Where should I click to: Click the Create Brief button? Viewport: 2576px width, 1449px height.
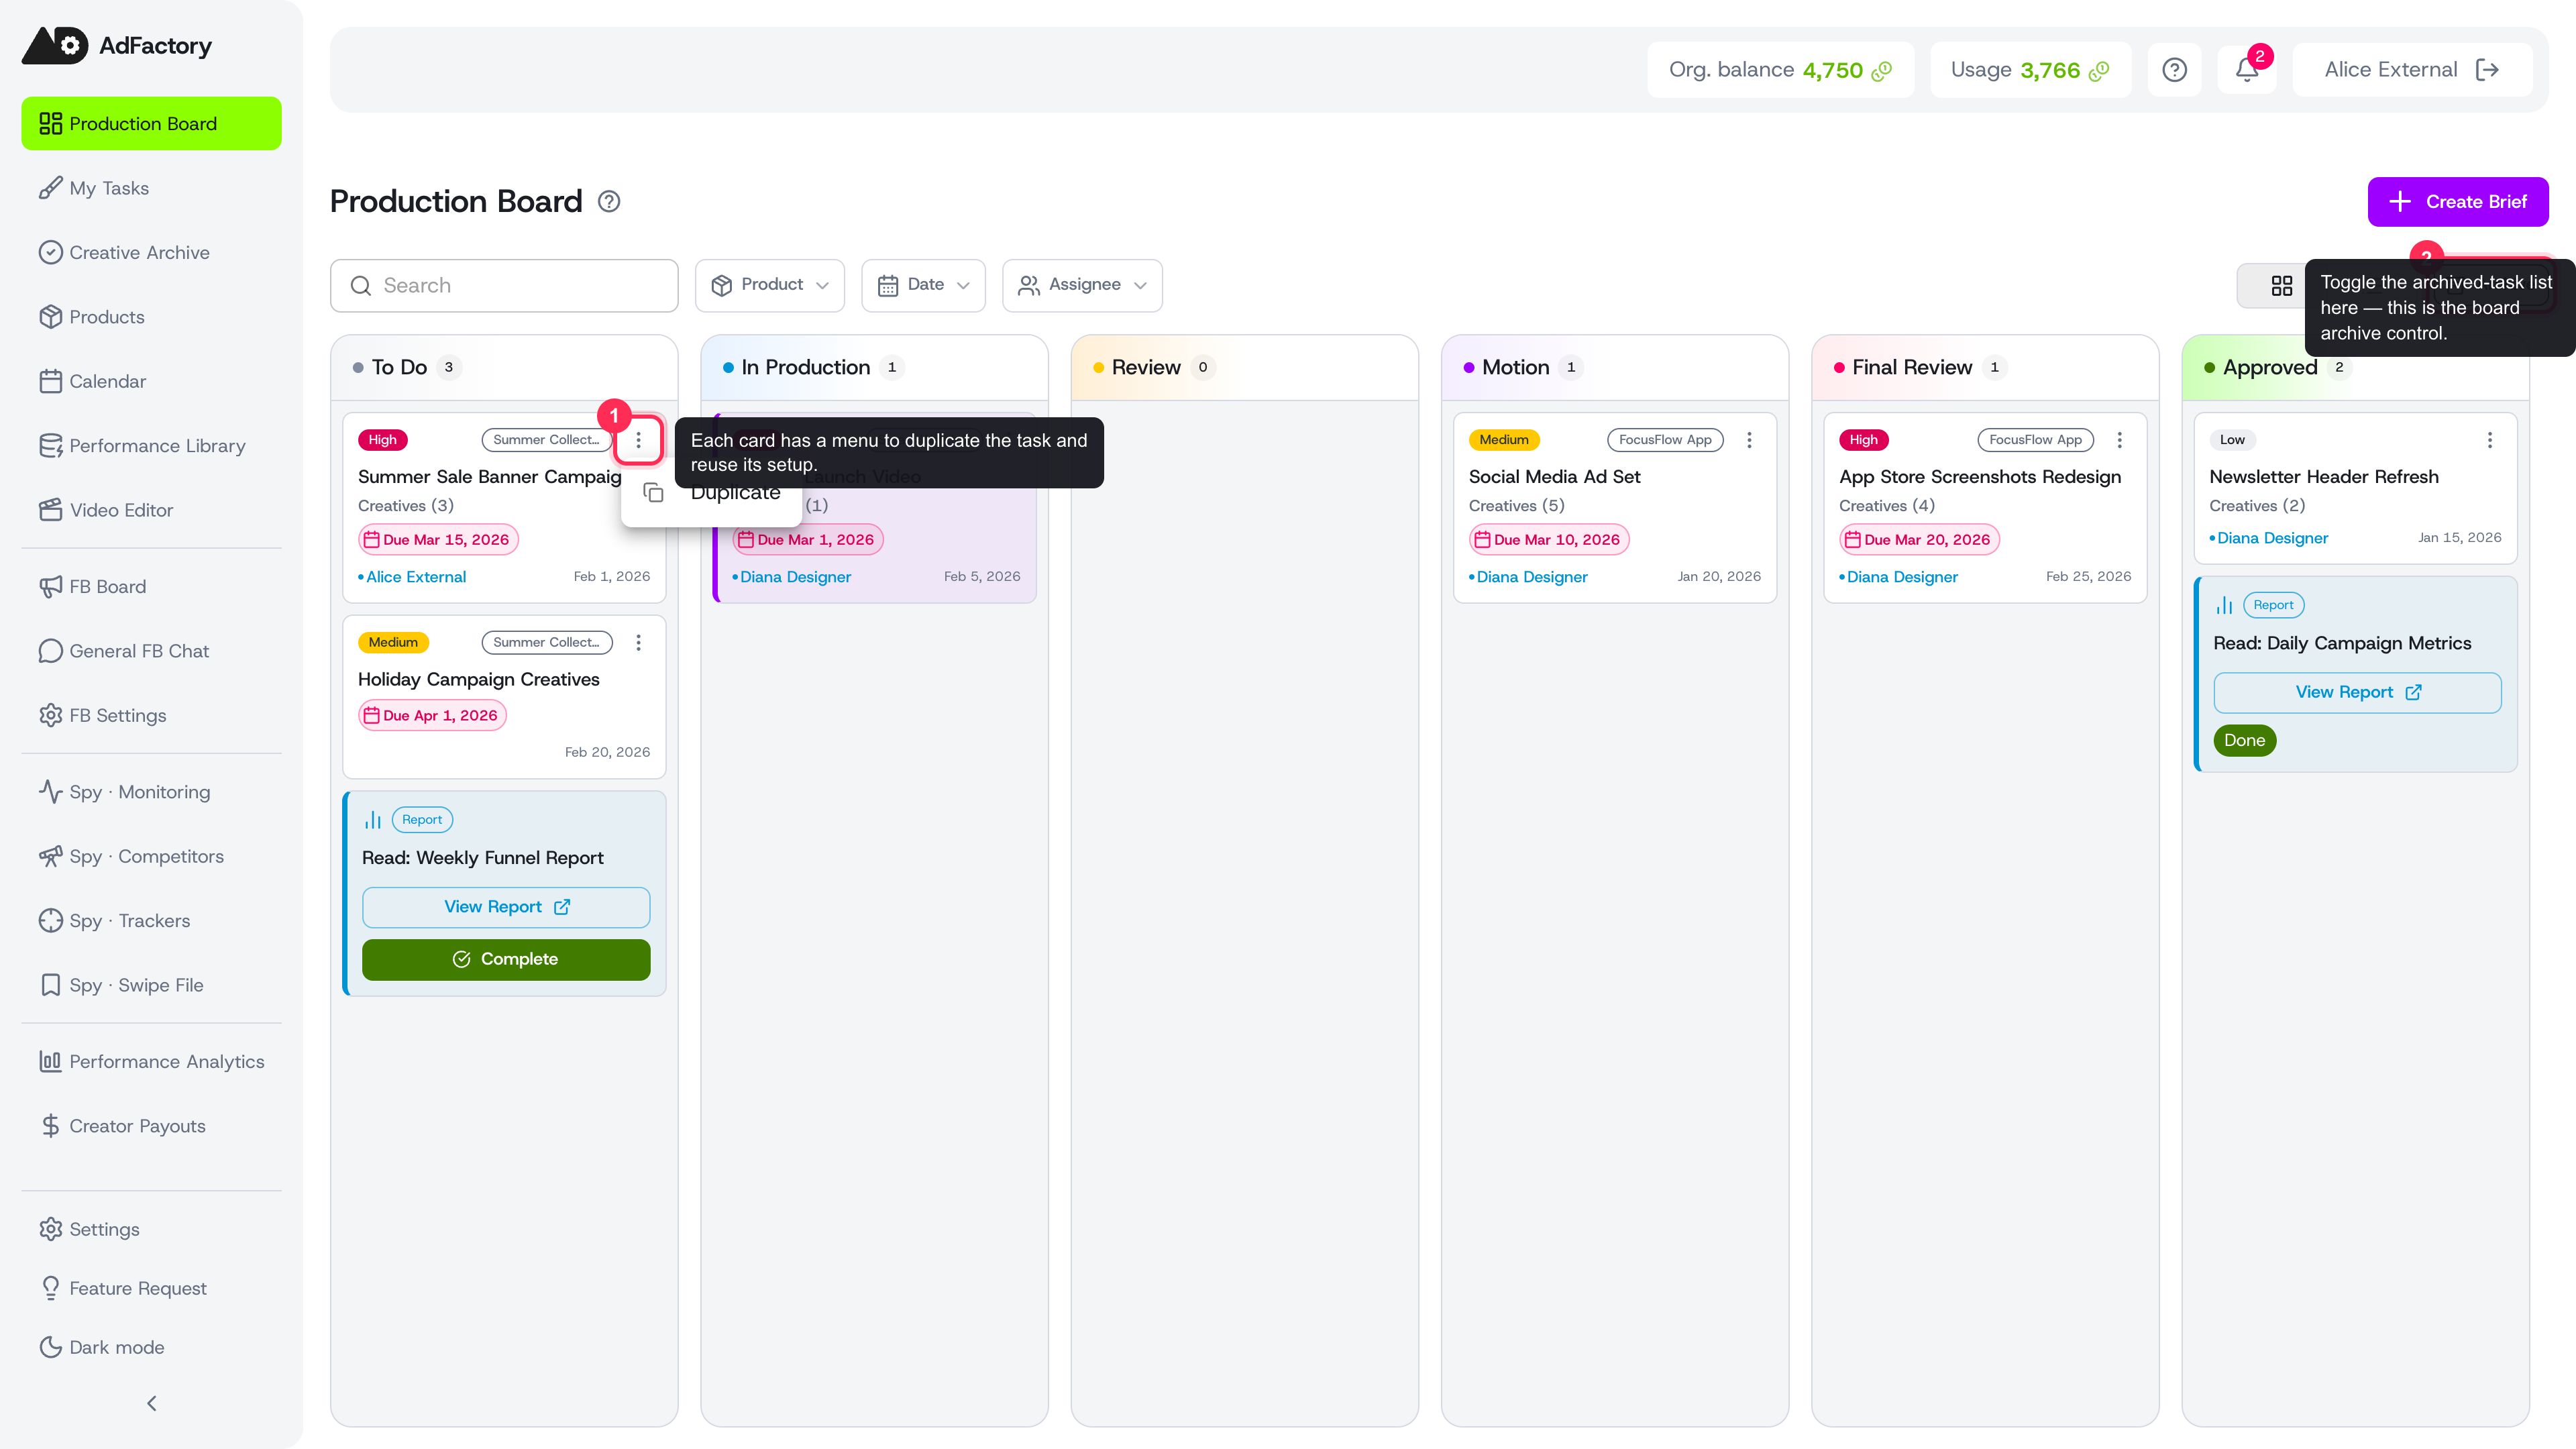(x=2458, y=202)
